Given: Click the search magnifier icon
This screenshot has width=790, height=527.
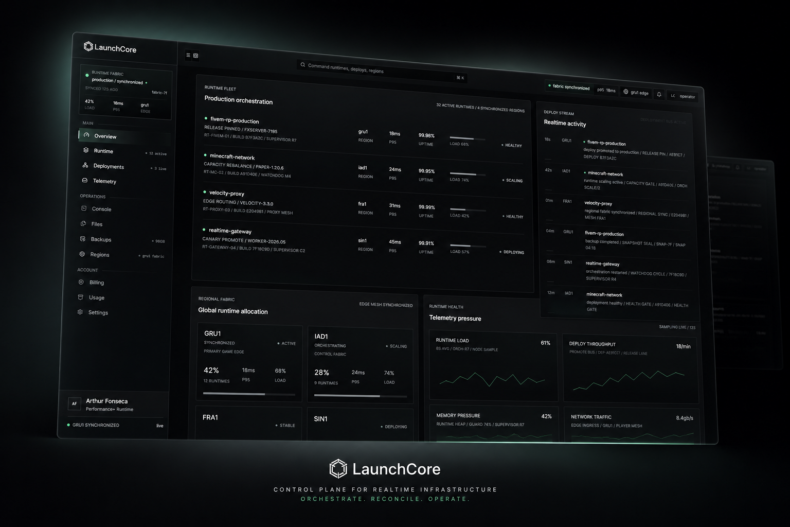Looking at the screenshot, I should tap(303, 65).
